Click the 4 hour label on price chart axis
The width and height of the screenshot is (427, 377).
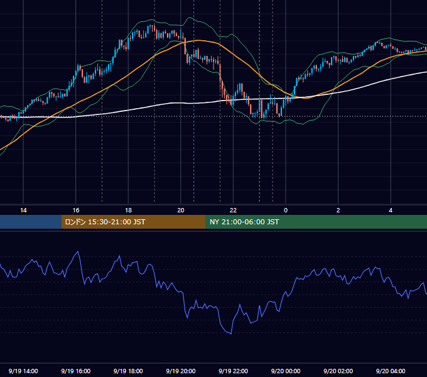[x=391, y=210]
